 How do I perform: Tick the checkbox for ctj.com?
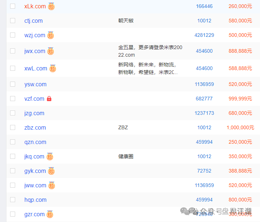click(13, 21)
